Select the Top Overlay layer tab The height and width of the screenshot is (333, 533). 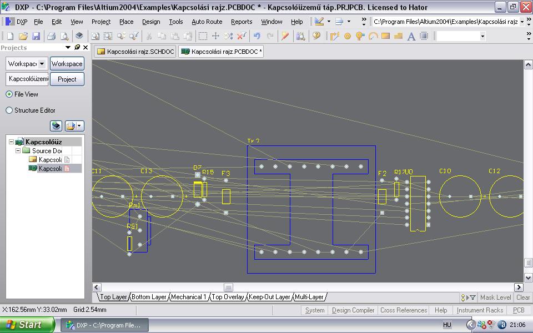(x=228, y=297)
